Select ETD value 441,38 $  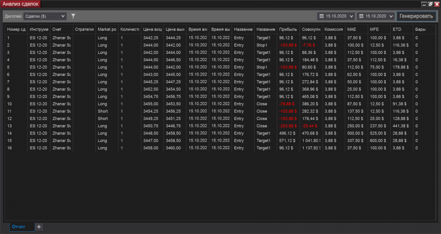[x=401, y=126]
